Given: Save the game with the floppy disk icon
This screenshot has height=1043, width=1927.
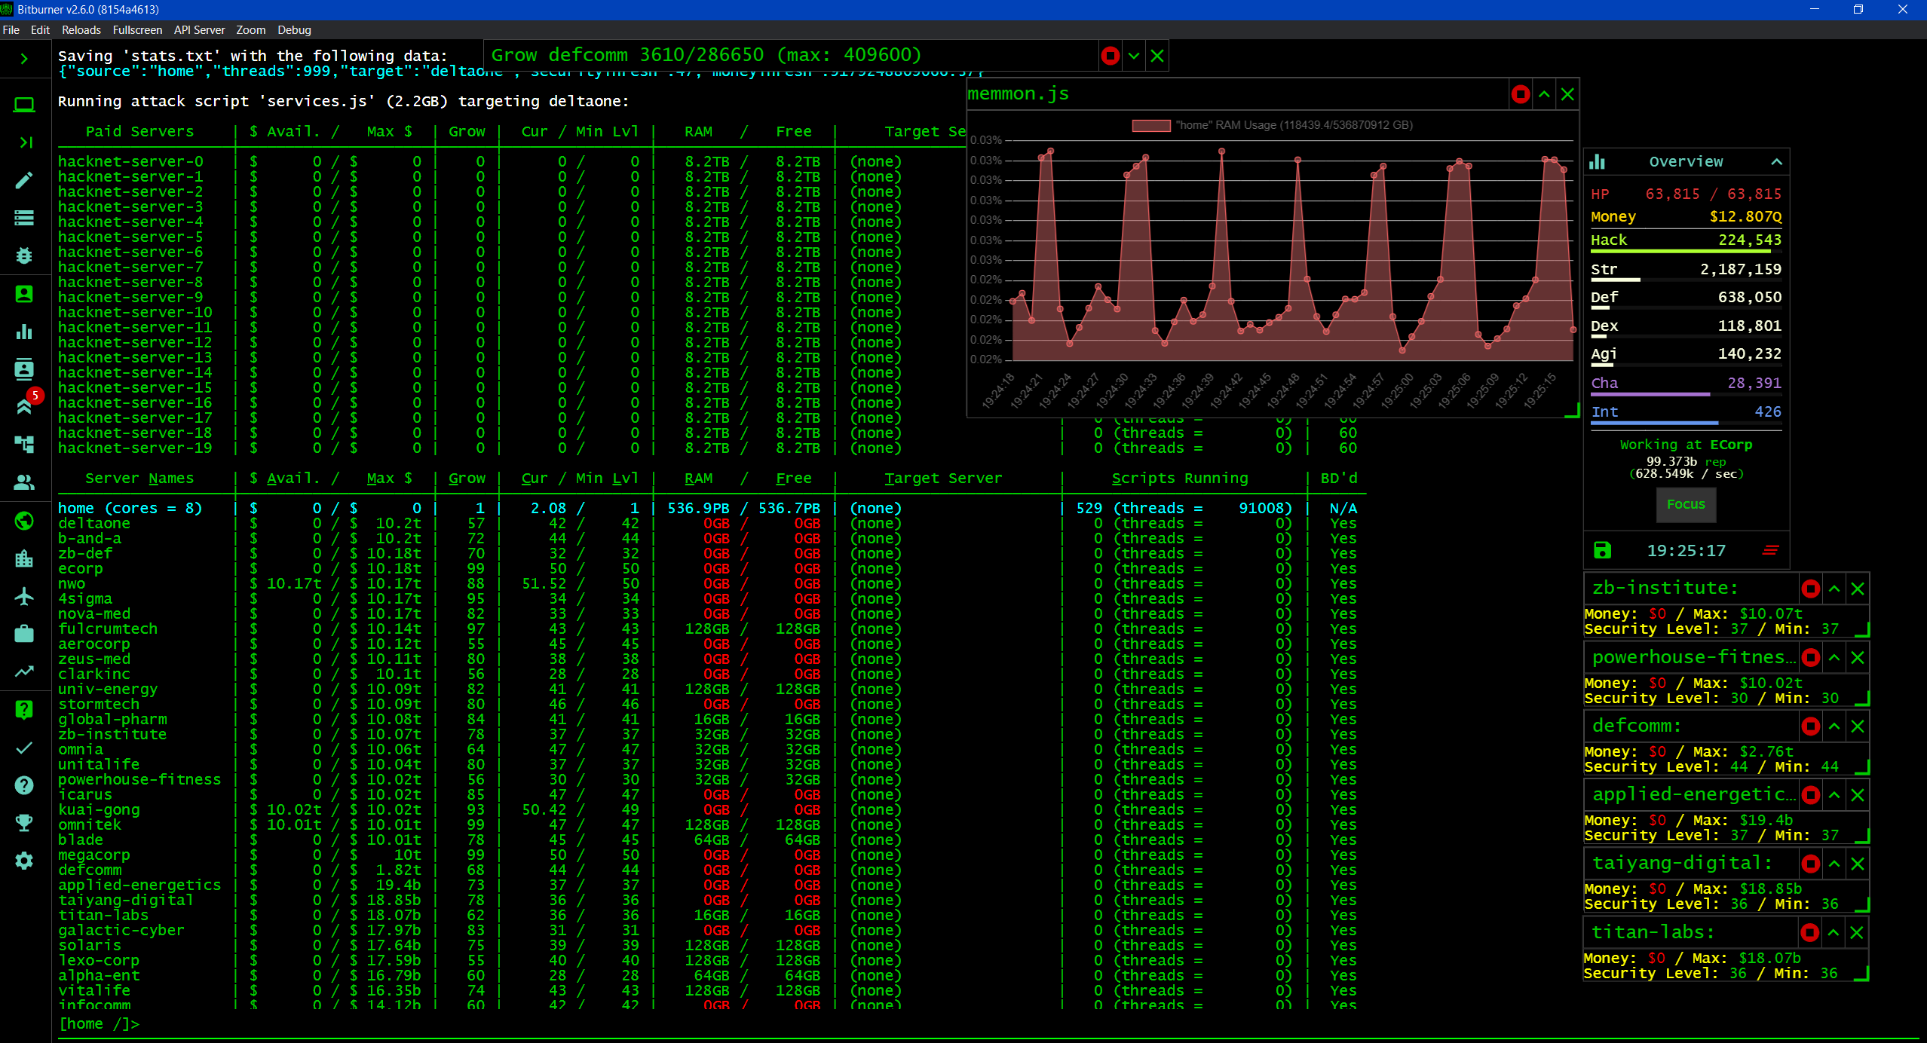Looking at the screenshot, I should click(1602, 550).
